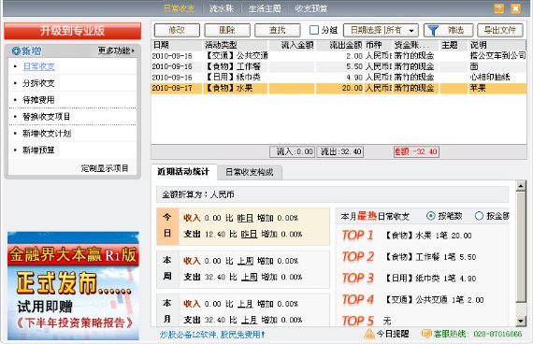533x344 pixels.
Task: Click the 删除 button
Action: [227, 30]
